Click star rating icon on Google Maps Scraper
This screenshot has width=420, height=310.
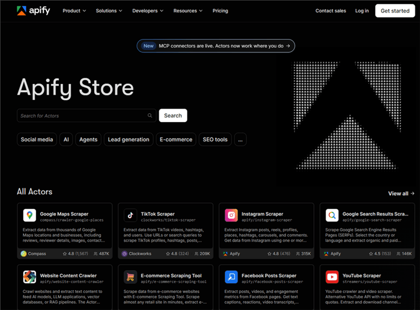[65, 253]
